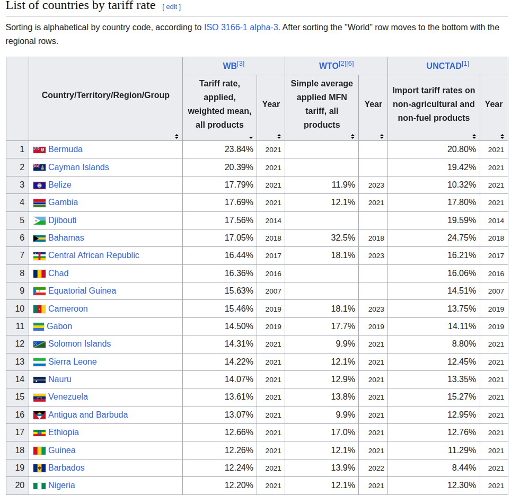Screen dimensions: 511x495
Task: Click the Cayman Islands flag icon
Action: tap(39, 167)
